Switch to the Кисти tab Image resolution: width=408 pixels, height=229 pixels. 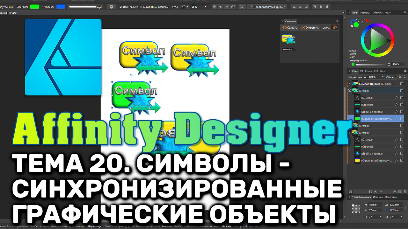point(388,12)
